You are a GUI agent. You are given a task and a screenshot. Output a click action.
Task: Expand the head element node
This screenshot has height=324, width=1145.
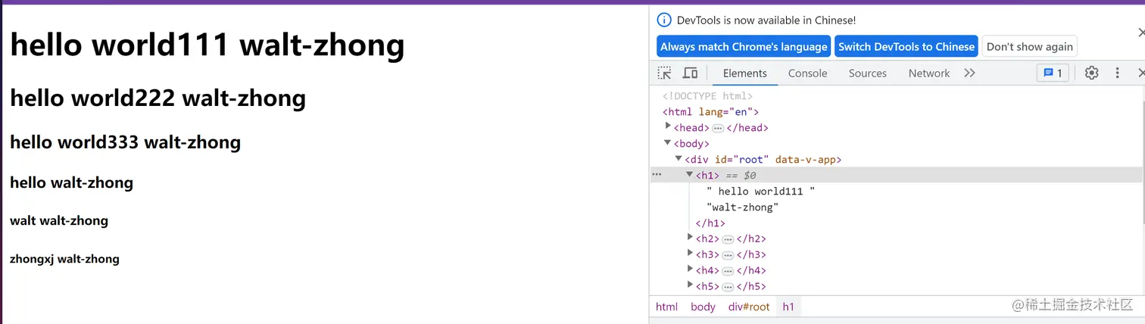point(668,127)
